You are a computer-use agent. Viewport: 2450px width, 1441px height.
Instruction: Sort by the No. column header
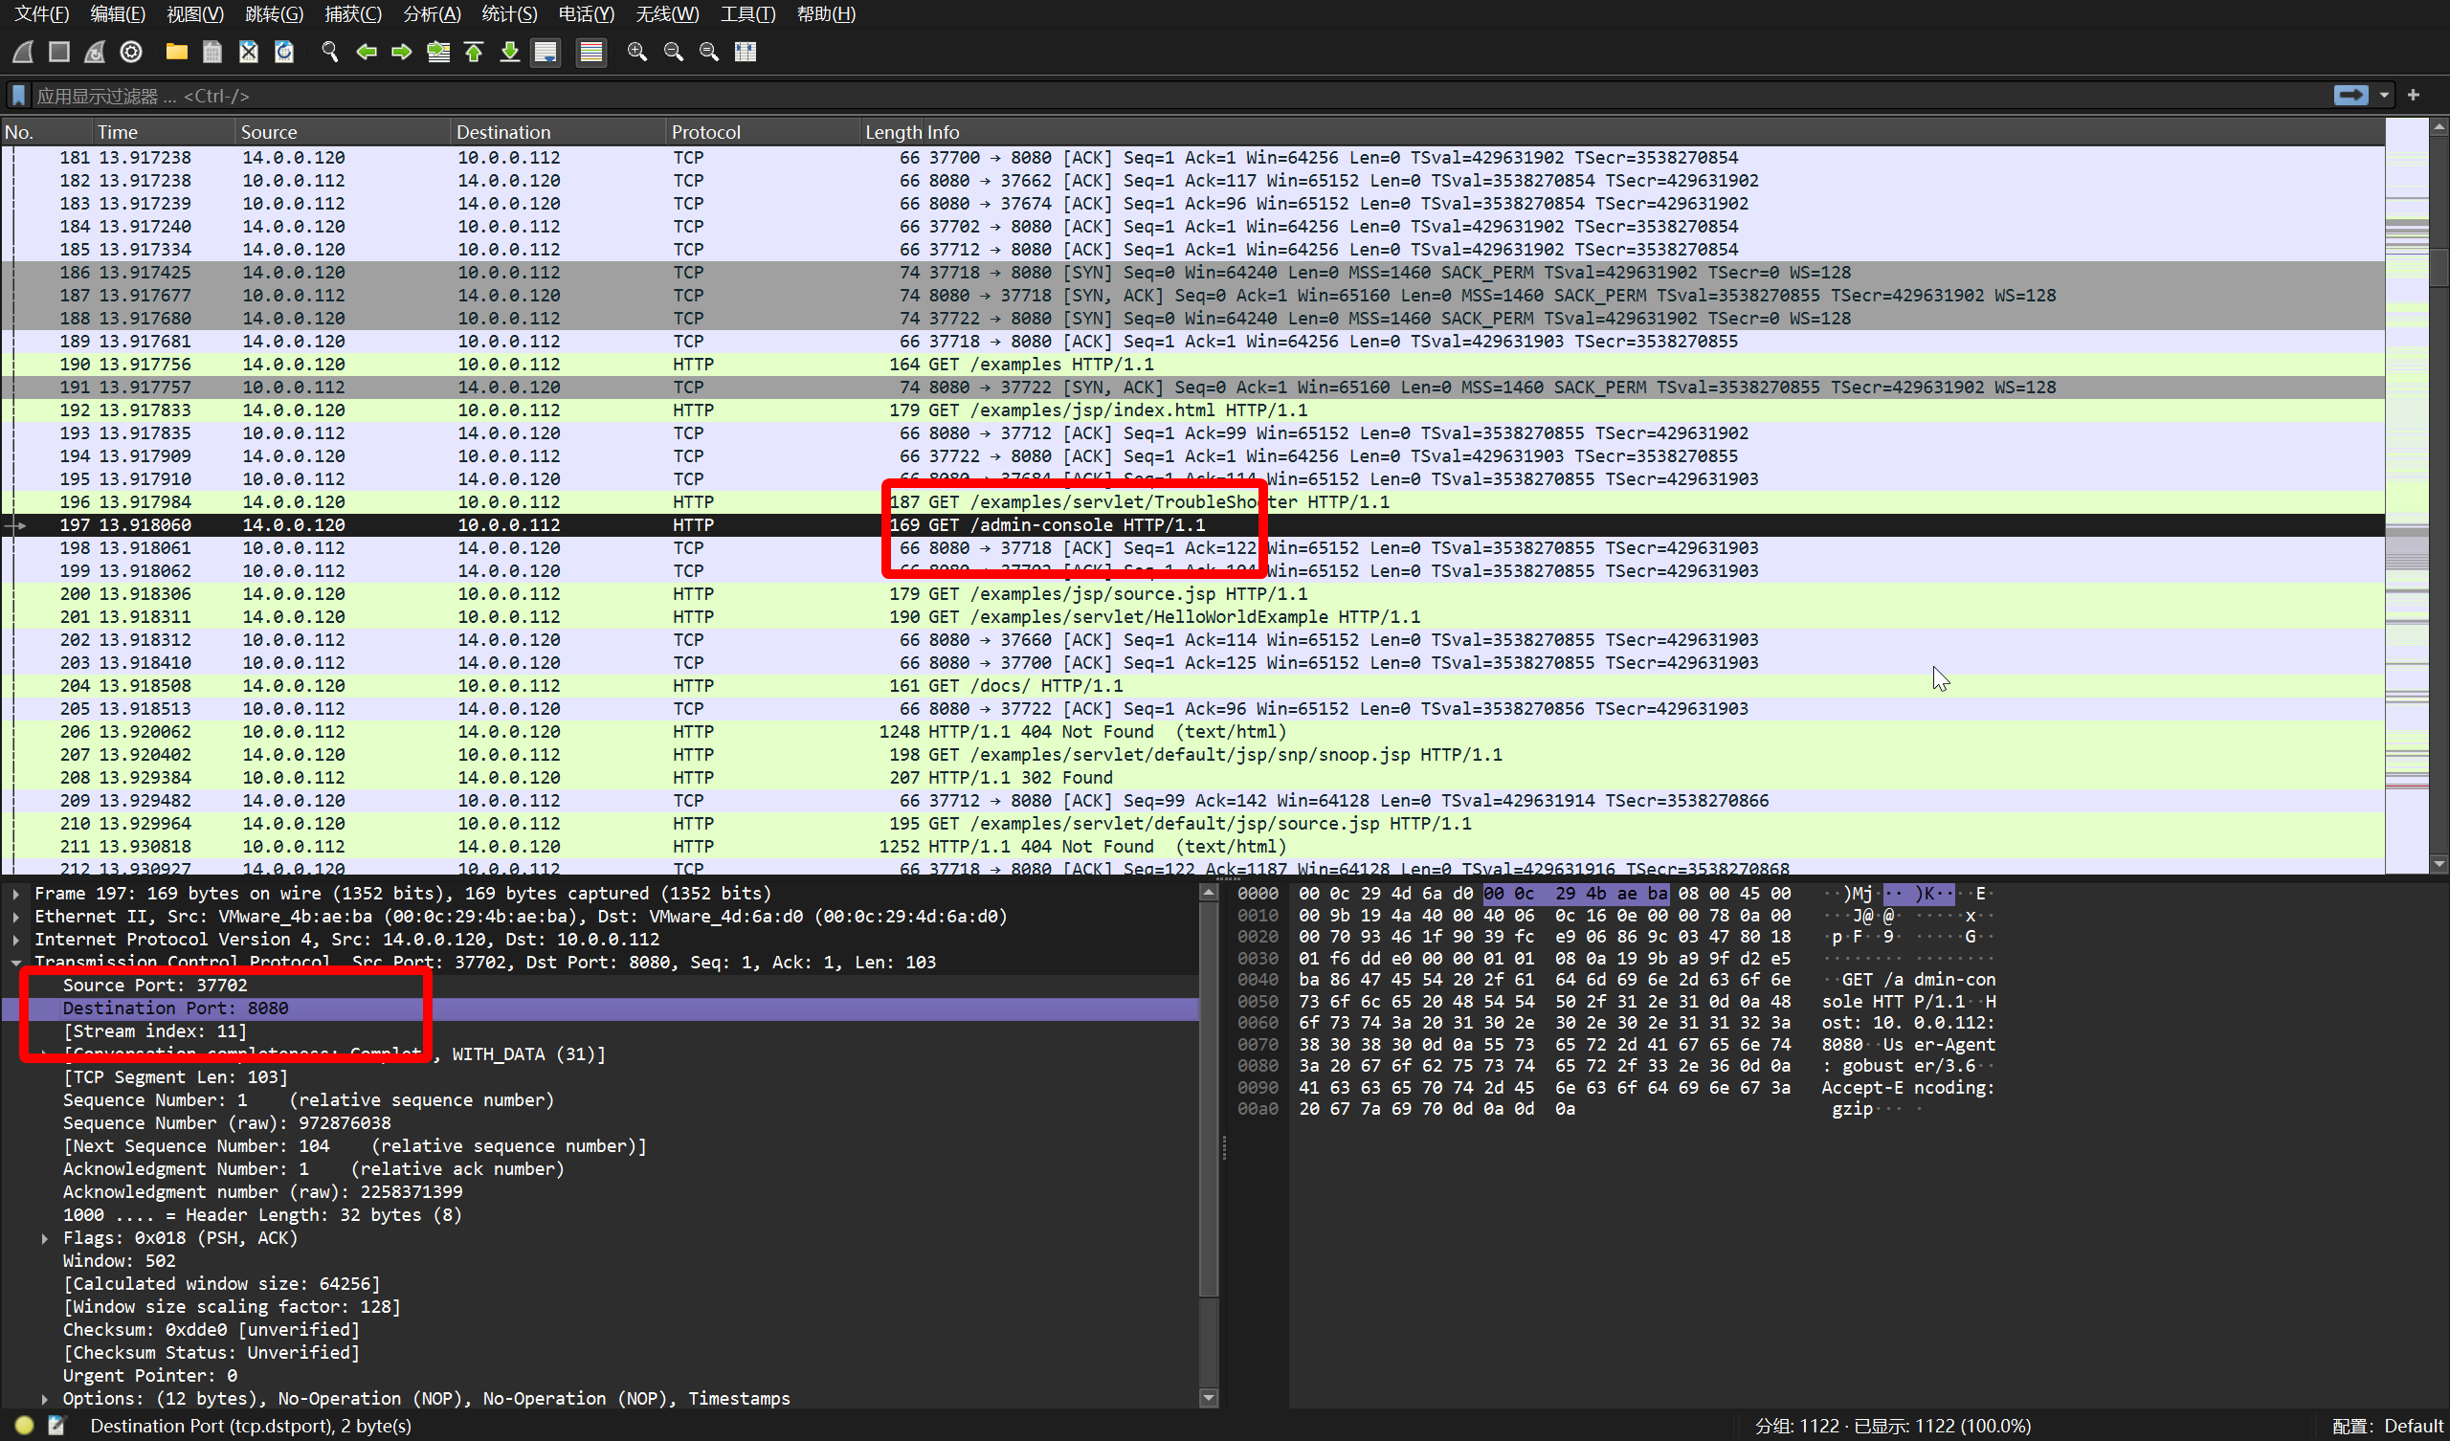coord(46,132)
